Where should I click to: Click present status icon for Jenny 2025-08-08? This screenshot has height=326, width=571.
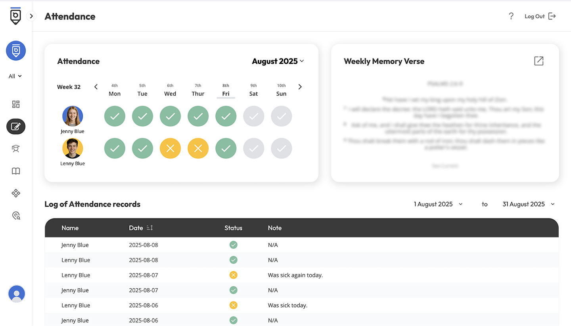point(234,245)
